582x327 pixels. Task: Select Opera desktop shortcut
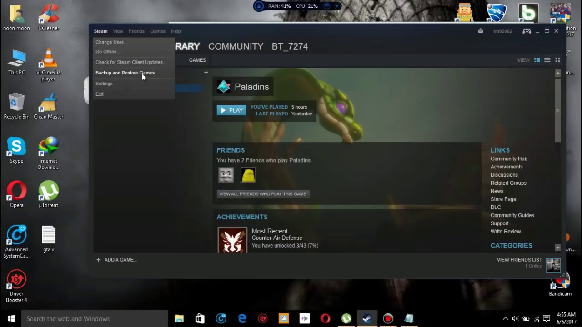(x=16, y=194)
